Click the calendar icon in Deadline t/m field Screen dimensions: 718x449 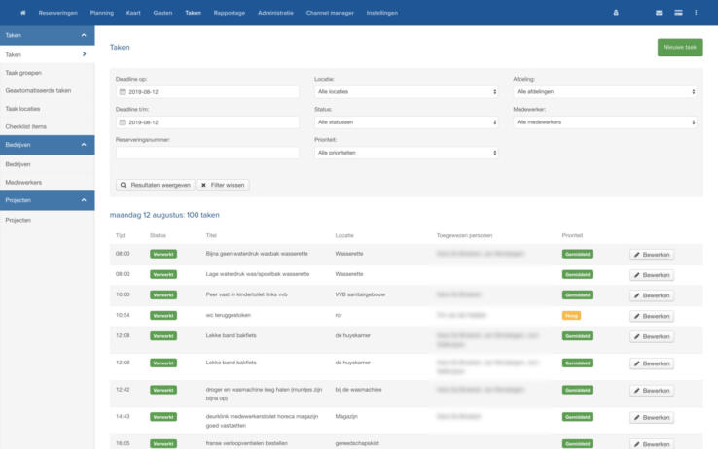tap(123, 122)
